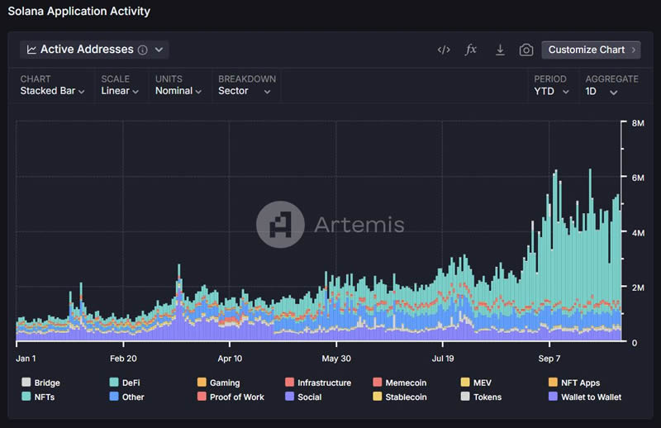Click the embed code icon

point(444,50)
